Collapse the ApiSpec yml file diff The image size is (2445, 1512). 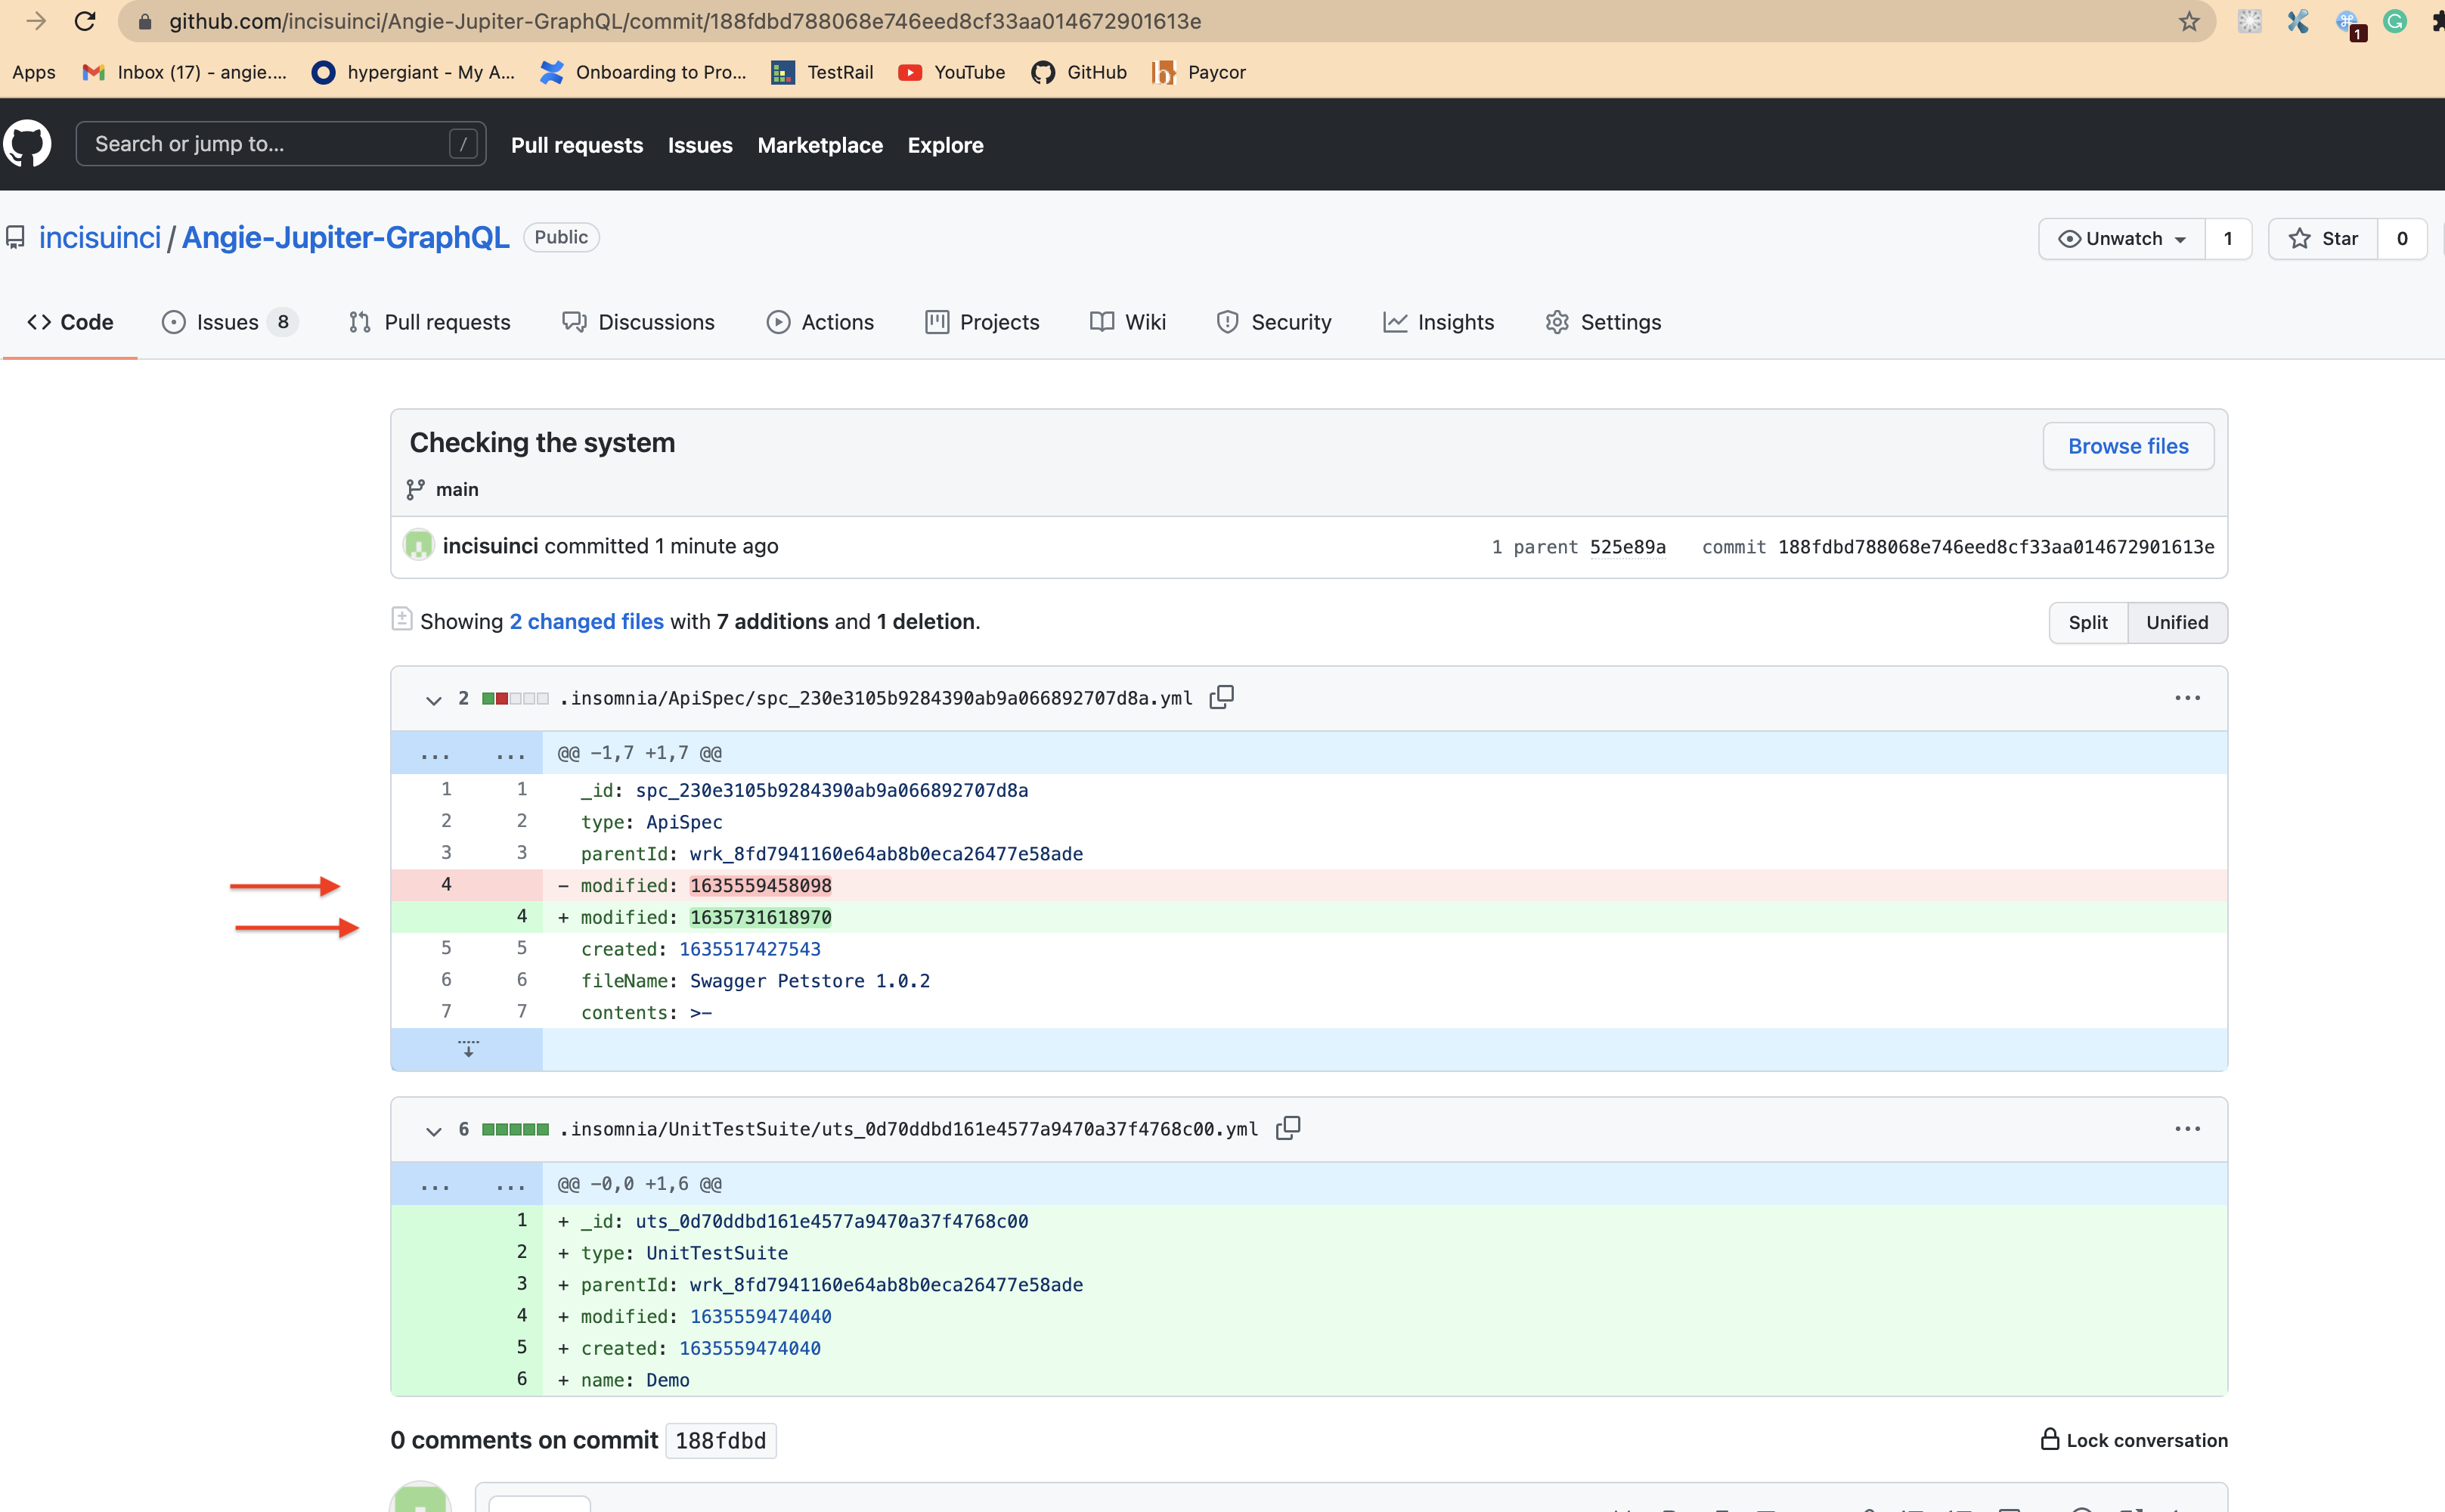pyautogui.click(x=433, y=700)
